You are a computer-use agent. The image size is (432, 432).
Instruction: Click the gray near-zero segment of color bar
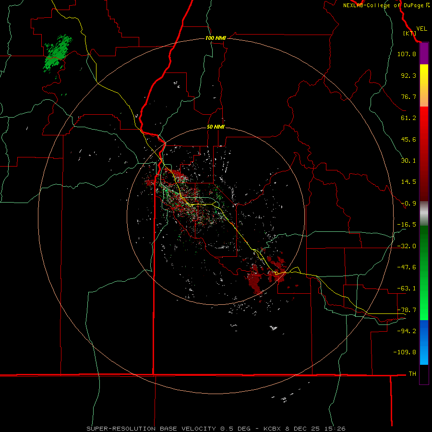coord(424,214)
